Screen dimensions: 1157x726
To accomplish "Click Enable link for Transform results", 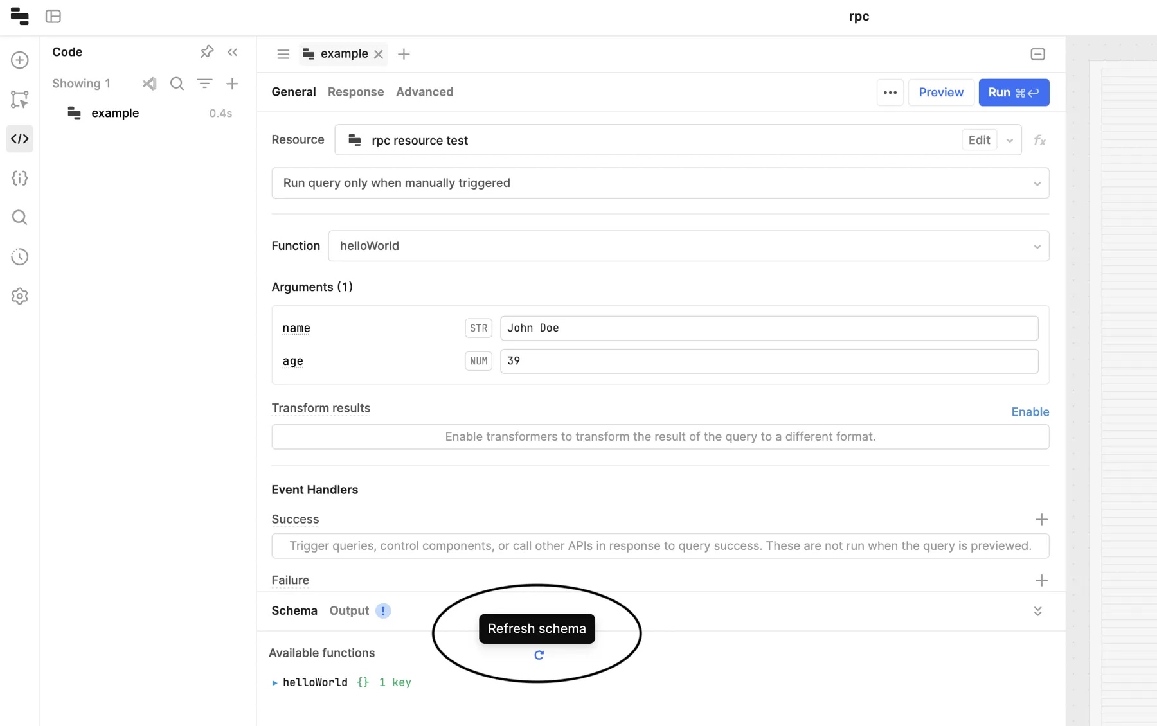I will (x=1030, y=412).
